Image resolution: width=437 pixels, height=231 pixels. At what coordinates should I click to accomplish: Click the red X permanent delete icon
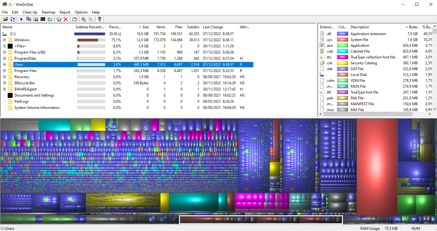tap(66, 19)
